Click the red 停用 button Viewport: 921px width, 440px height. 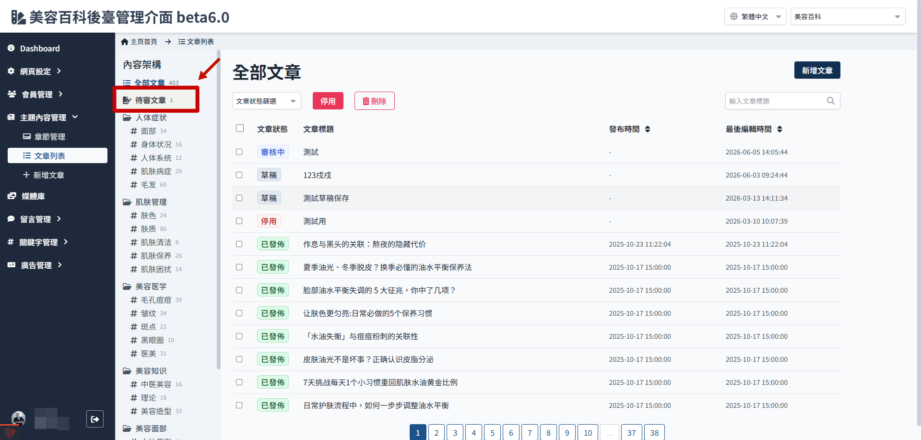328,101
